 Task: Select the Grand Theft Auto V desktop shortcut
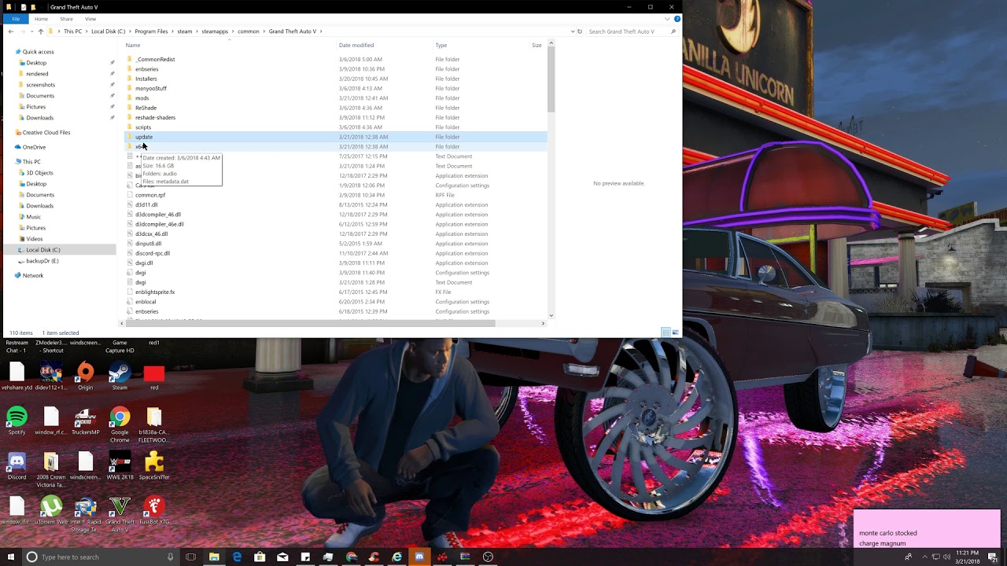pos(120,514)
